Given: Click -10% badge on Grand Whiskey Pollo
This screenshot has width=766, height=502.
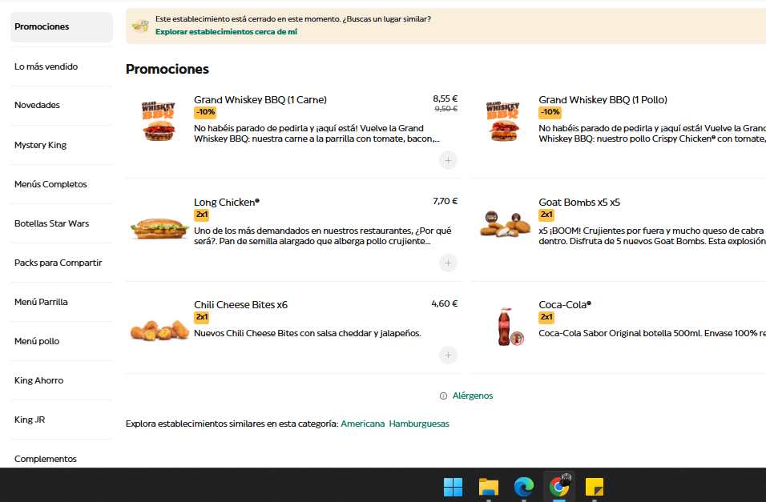Looking at the screenshot, I should tap(550, 112).
